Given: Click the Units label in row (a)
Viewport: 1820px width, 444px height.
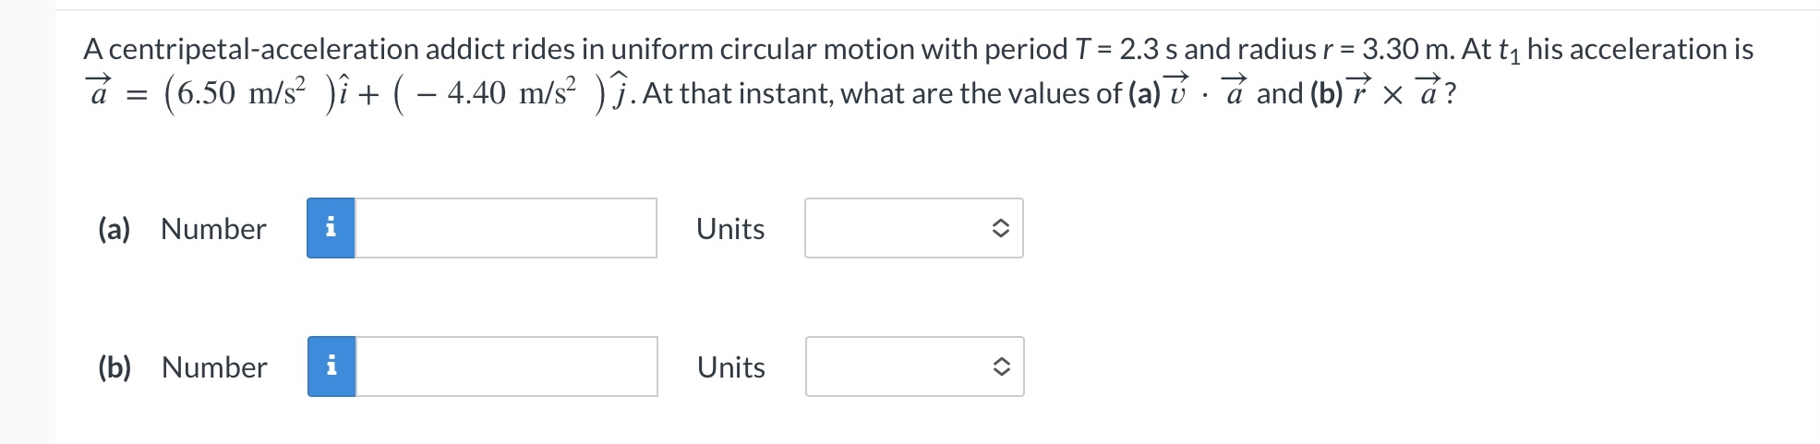Looking at the screenshot, I should 730,229.
